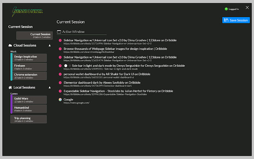This screenshot has width=254, height=159.
Task: Open the Chrome extension cloud session
Action: coord(29,76)
